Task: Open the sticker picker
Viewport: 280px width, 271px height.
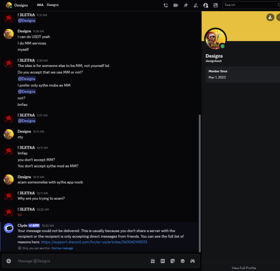Action: (x=173, y=261)
